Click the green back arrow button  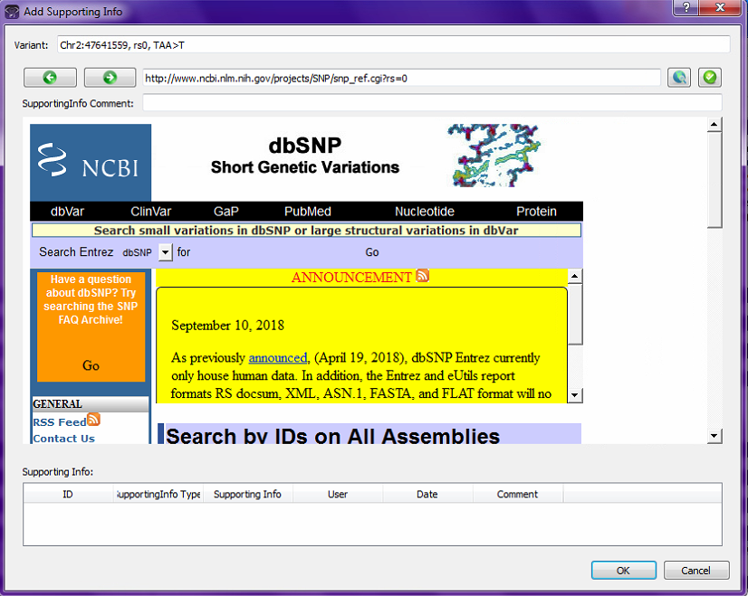pos(50,77)
